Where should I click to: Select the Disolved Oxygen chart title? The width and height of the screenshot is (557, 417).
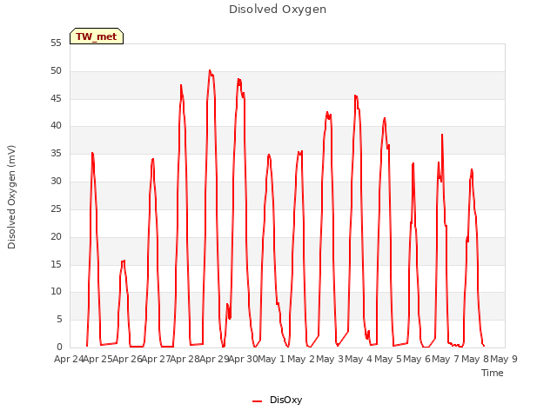coord(278,10)
